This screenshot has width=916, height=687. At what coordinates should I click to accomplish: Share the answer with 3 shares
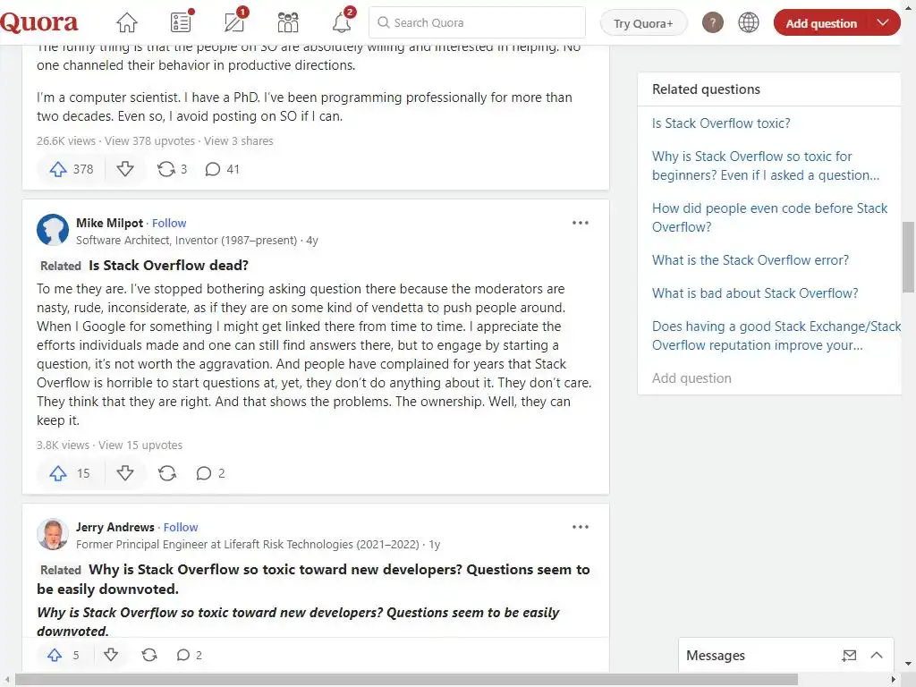(x=172, y=169)
